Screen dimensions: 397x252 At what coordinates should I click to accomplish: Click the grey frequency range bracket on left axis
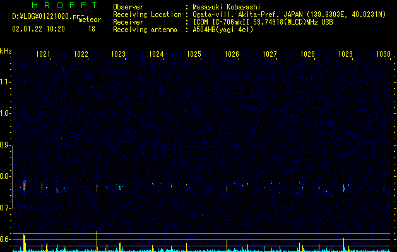point(13,176)
